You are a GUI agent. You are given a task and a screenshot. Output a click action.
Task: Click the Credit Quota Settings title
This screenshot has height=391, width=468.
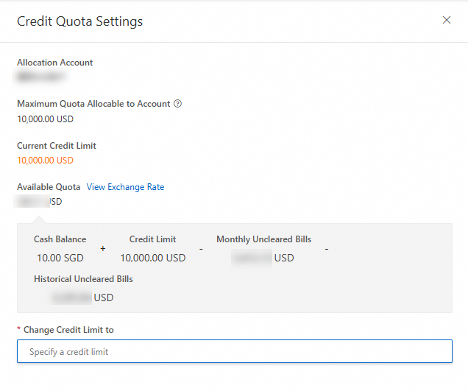click(x=79, y=21)
